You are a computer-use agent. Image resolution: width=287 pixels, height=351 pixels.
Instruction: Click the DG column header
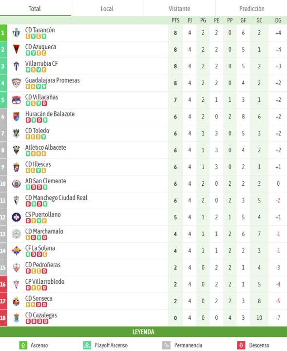pyautogui.click(x=278, y=20)
